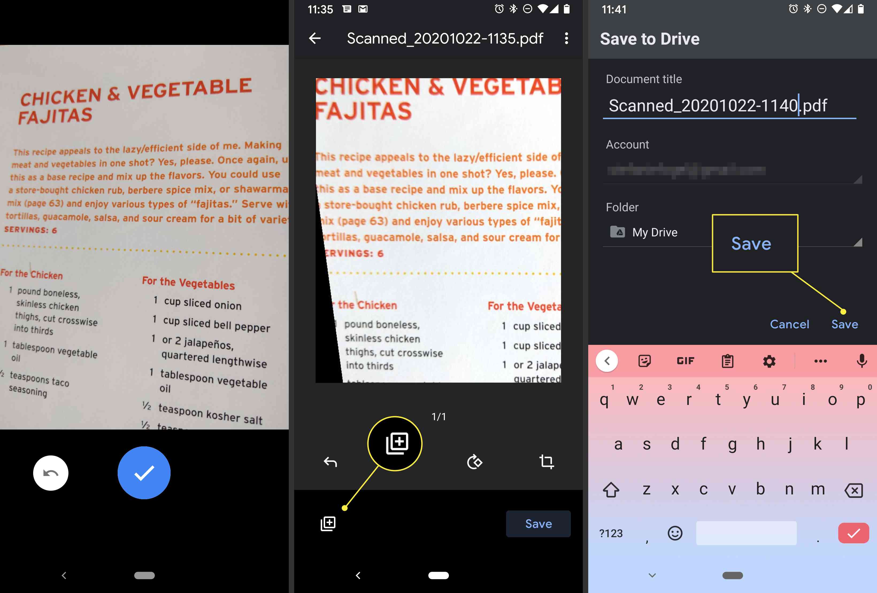Tap Document title input field

pyautogui.click(x=732, y=104)
